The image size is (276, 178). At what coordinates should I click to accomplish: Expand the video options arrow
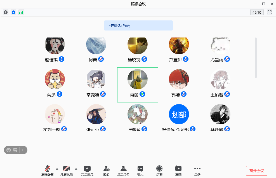click(76, 169)
